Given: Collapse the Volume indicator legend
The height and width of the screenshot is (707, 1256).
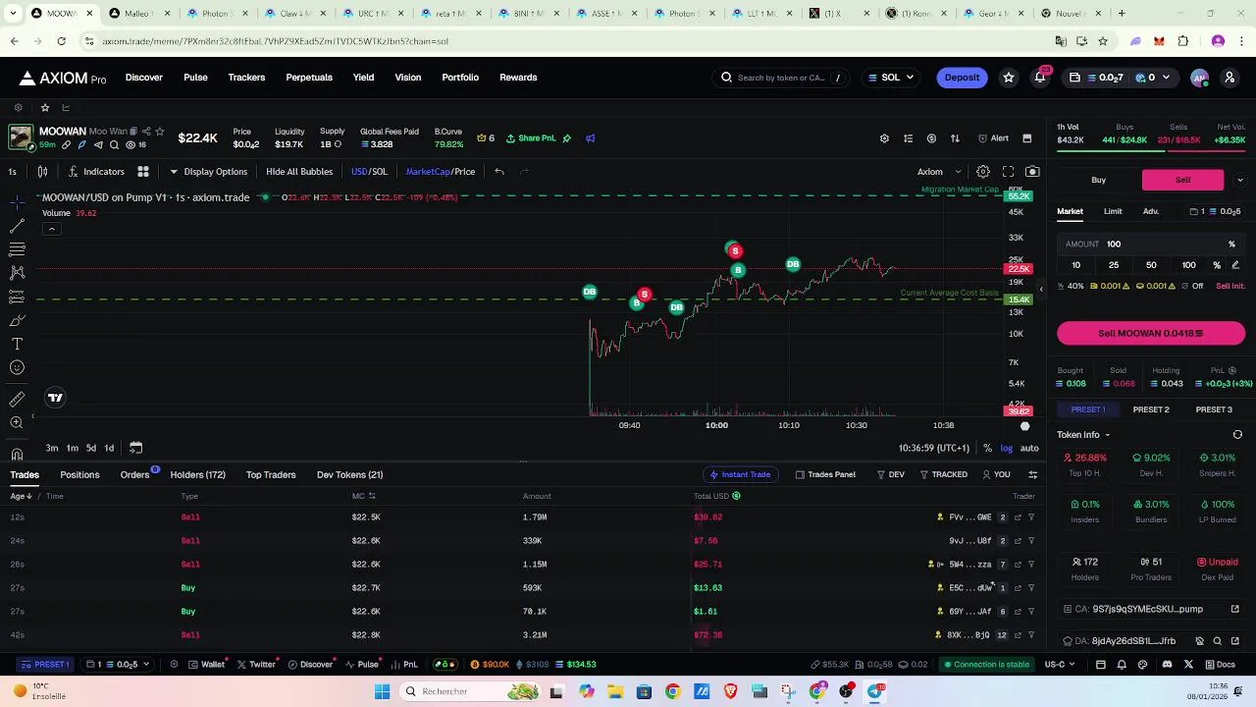Looking at the screenshot, I should pyautogui.click(x=51, y=229).
